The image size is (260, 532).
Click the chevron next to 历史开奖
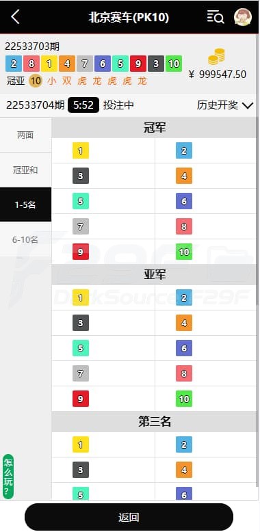pyautogui.click(x=248, y=105)
